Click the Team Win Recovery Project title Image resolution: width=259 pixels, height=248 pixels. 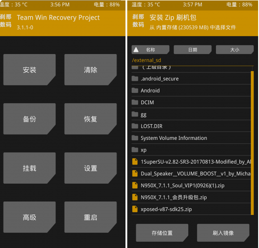[x=58, y=17]
